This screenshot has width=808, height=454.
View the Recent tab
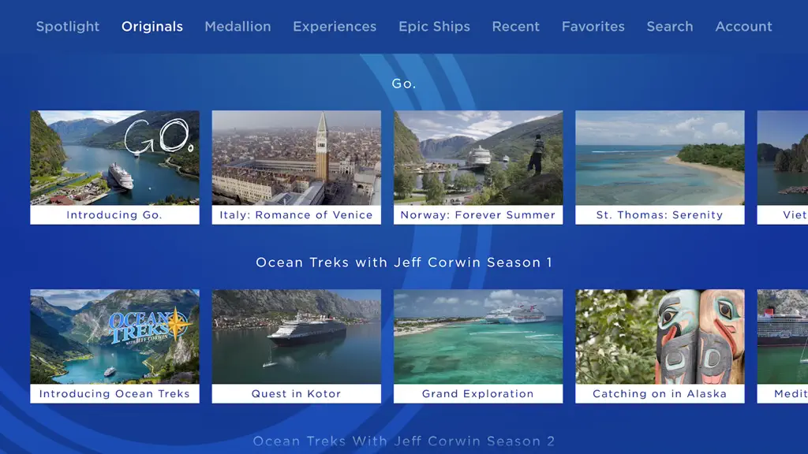pyautogui.click(x=515, y=27)
